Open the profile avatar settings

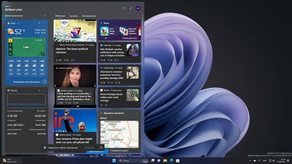pos(138,8)
